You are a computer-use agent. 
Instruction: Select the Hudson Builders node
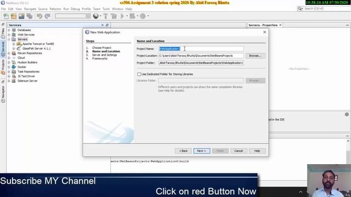tap(27, 62)
